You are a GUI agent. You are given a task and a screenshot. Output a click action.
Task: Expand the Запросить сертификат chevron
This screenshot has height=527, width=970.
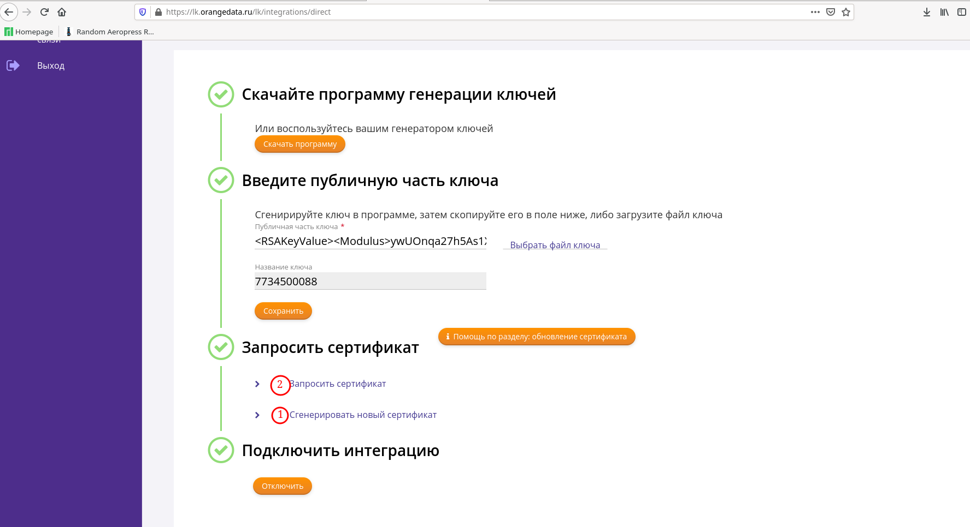(x=257, y=384)
